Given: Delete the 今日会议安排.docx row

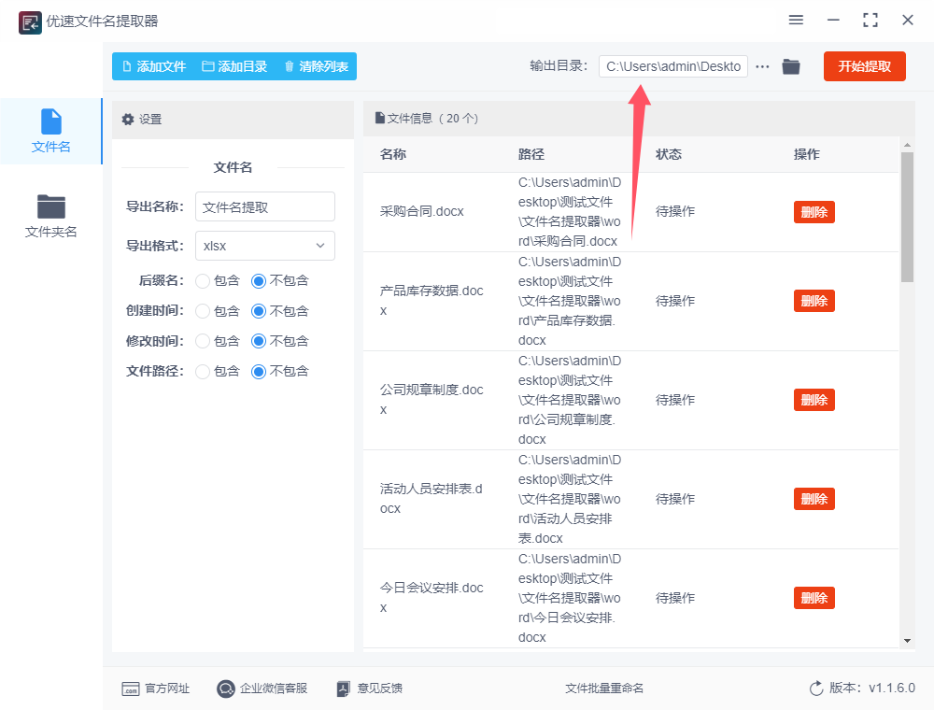Looking at the screenshot, I should point(814,597).
